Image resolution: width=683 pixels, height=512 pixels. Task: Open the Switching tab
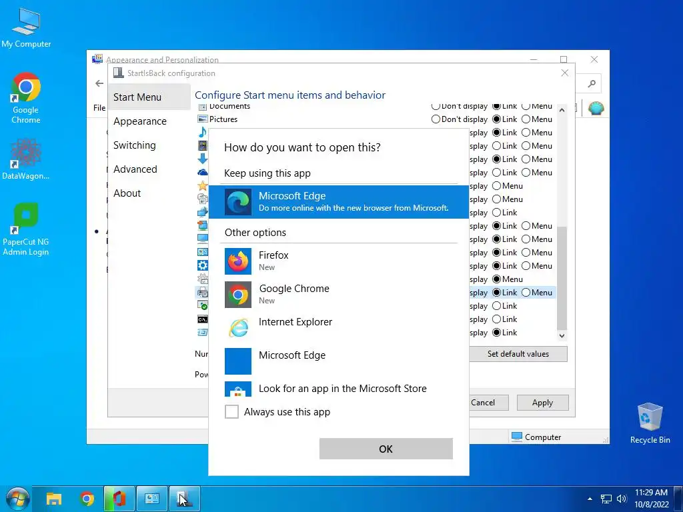[149, 145]
